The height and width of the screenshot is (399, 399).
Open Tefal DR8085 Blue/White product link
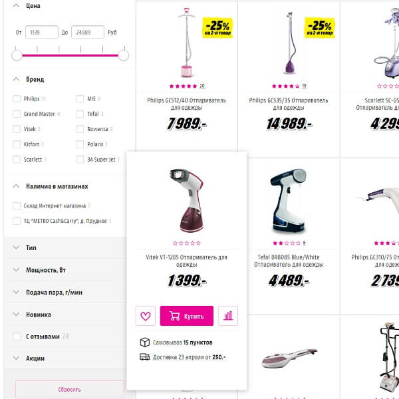[x=289, y=261]
